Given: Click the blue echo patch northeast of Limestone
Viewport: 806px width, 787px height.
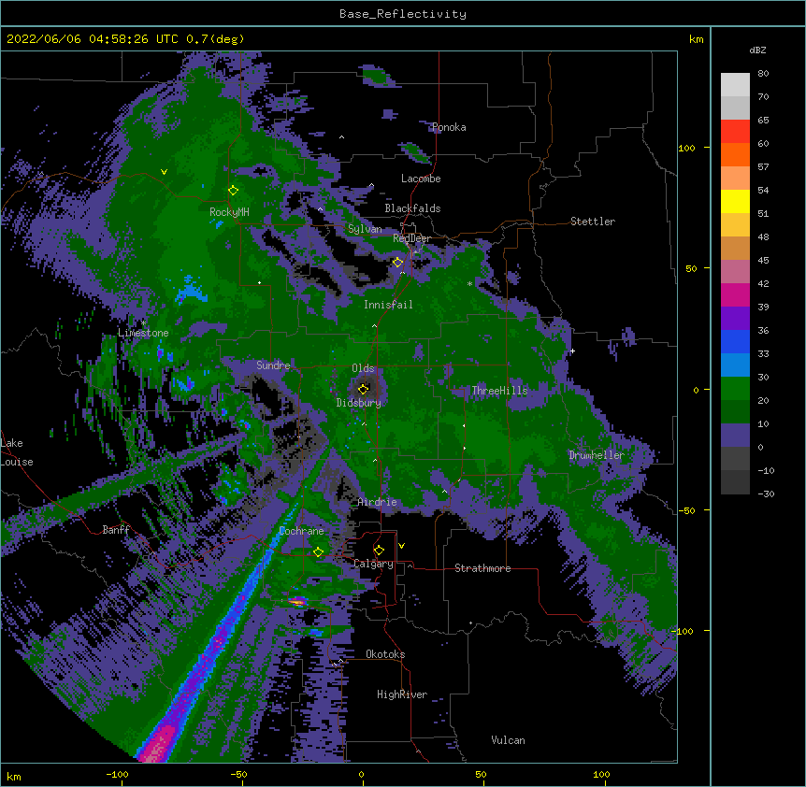Looking at the screenshot, I should click(x=190, y=291).
